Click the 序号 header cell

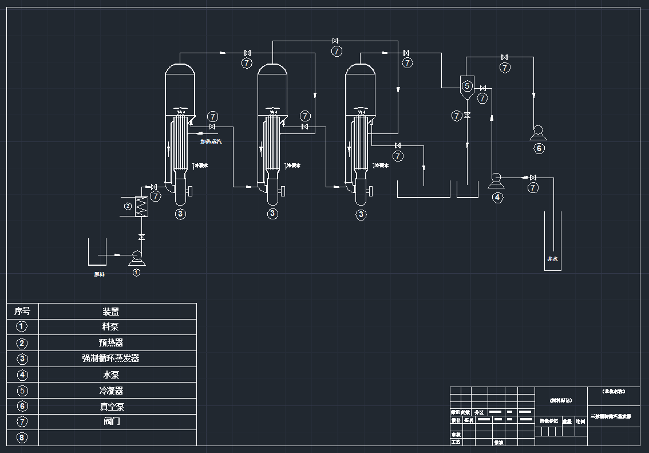coord(23,312)
